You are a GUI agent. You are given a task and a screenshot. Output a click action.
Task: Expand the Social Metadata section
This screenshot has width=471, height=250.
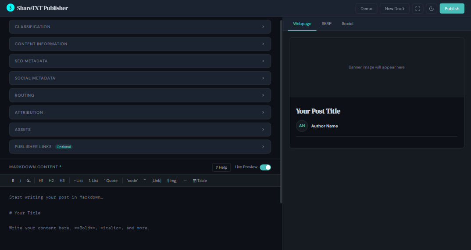pos(140,78)
